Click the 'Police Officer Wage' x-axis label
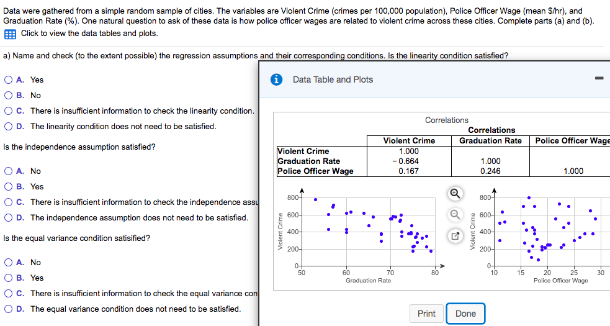 click(x=560, y=281)
